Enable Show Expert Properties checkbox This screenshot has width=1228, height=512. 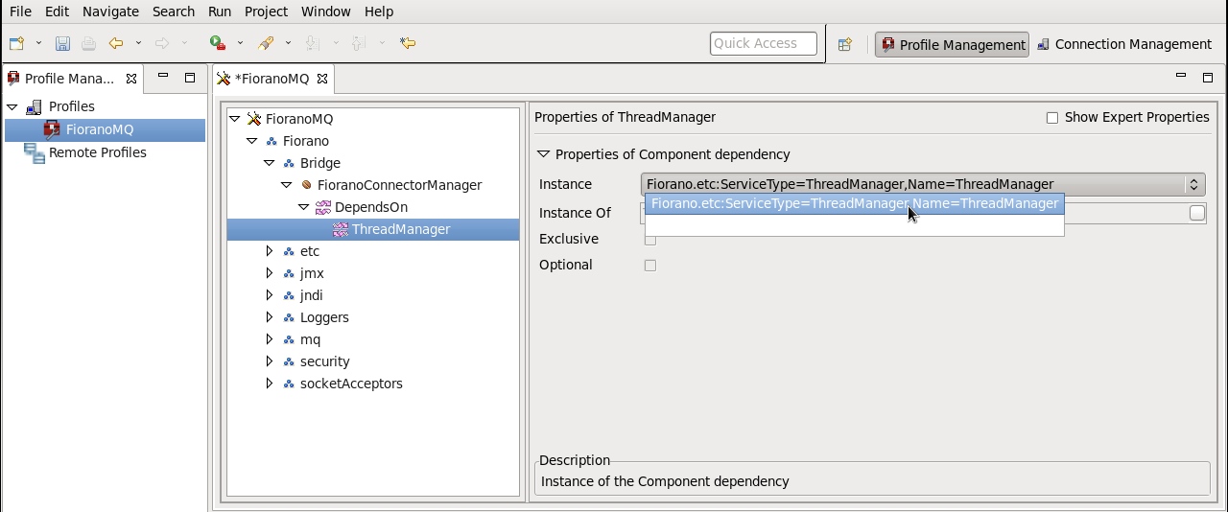1052,118
